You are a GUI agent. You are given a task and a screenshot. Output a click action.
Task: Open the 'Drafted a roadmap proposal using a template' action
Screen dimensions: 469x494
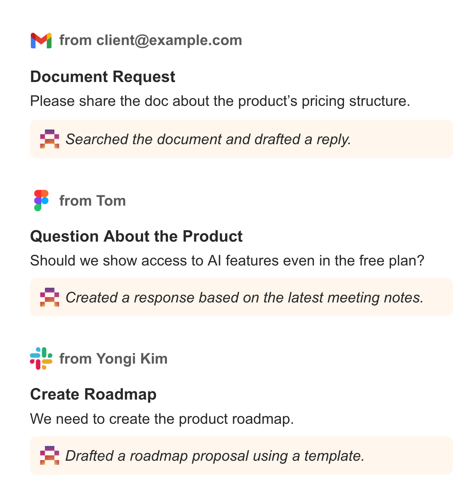coord(242,455)
